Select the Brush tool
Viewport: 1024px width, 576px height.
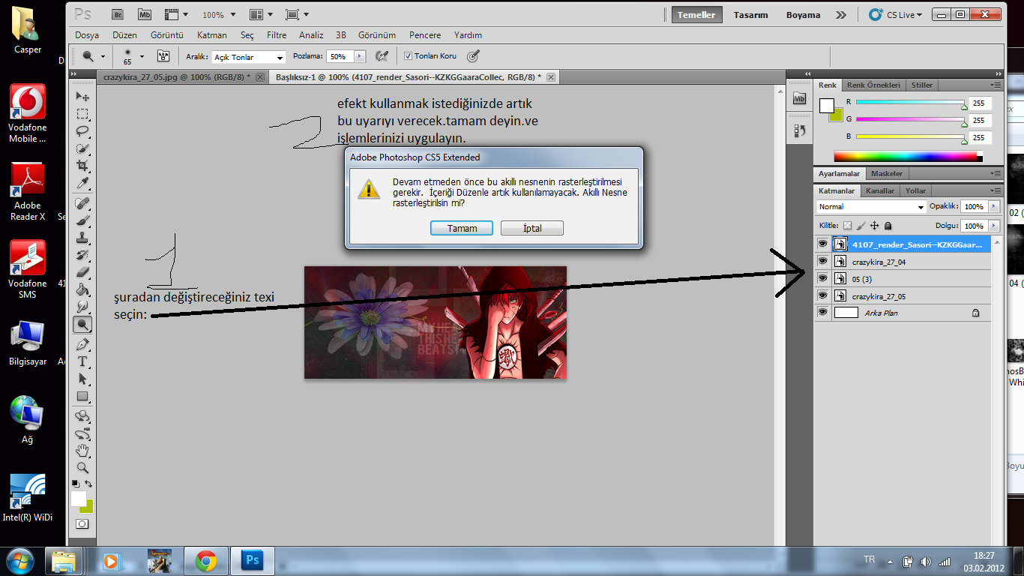point(82,220)
